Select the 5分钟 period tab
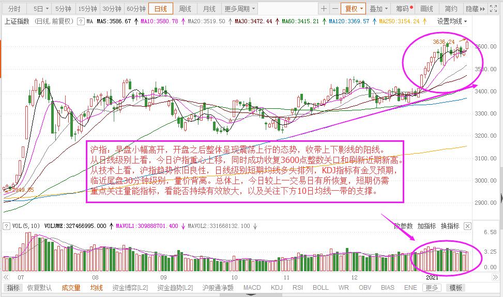The width and height of the screenshot is (503, 297). point(63,9)
